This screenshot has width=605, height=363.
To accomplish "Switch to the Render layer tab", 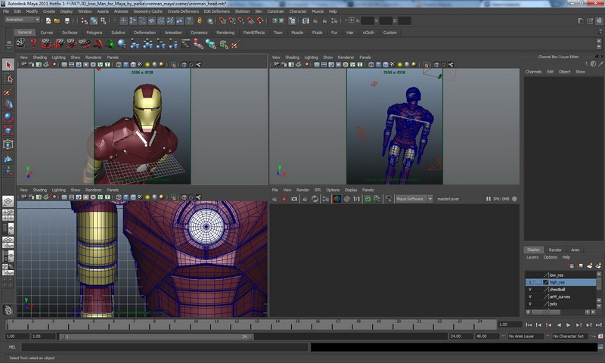I will pyautogui.click(x=555, y=250).
